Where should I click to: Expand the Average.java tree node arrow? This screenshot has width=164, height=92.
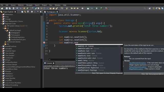click(x=7, y=33)
